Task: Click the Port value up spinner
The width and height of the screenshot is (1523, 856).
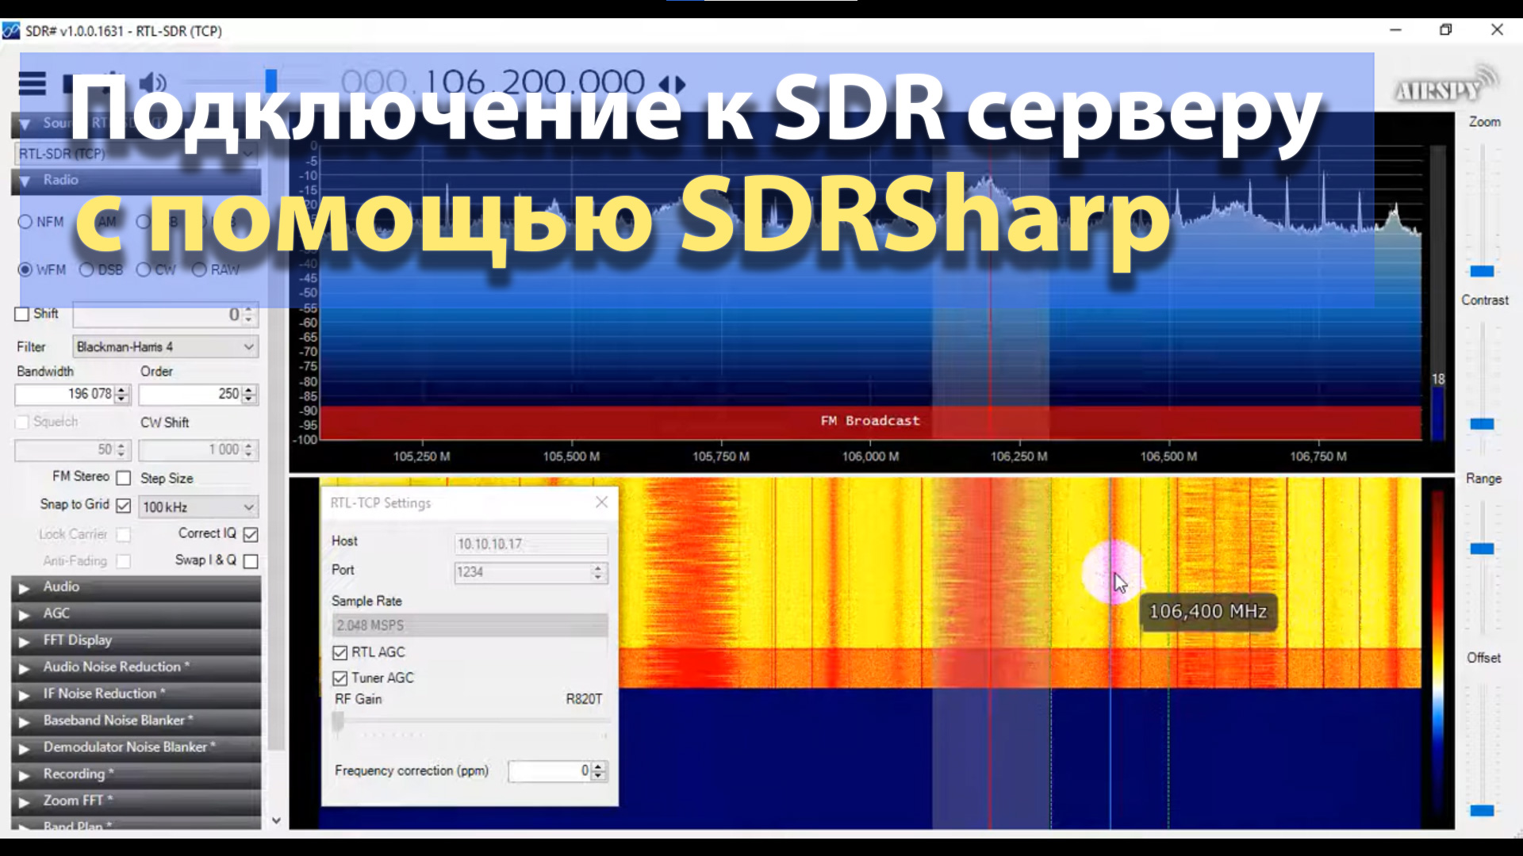Action: [x=597, y=567]
